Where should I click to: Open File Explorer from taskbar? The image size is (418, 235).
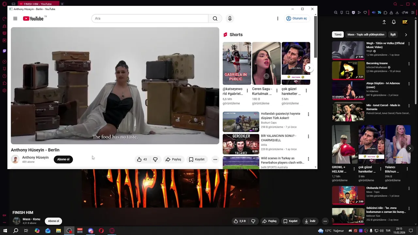[58, 231]
